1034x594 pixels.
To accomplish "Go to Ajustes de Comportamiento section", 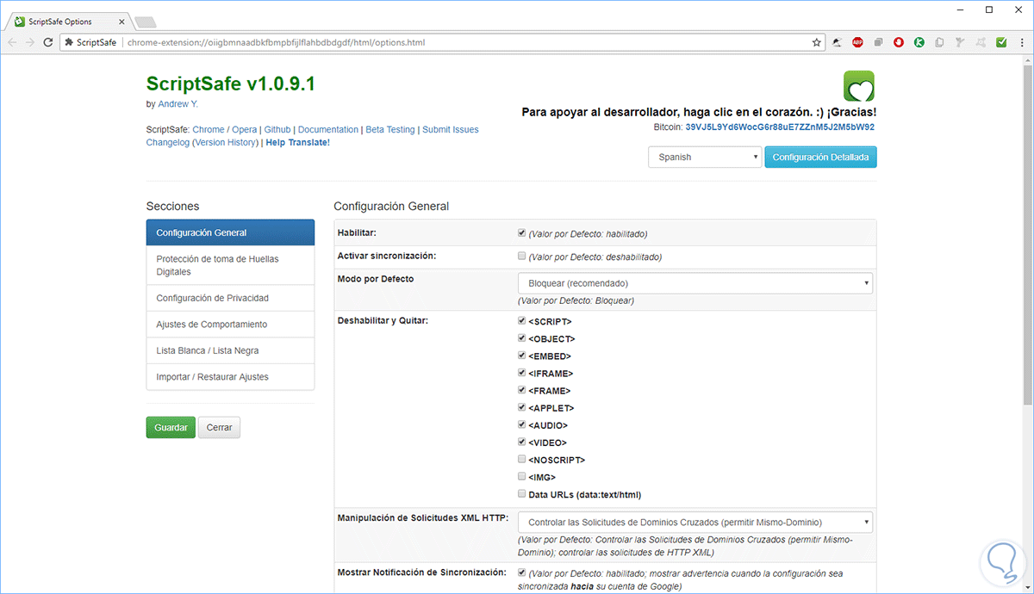I will (x=230, y=325).
